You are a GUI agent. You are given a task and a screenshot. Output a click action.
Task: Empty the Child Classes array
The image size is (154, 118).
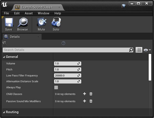click(91, 94)
